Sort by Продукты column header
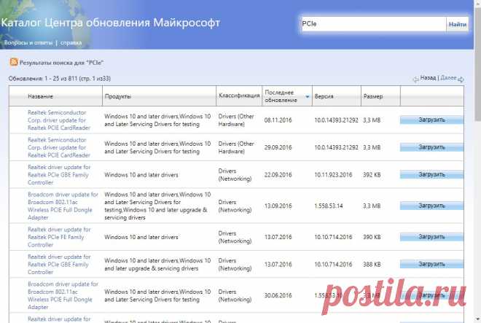 (118, 96)
